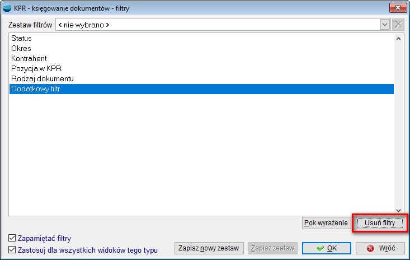The image size is (410, 260).
Task: Confirm with the OK checkmark button
Action: pyautogui.click(x=326, y=248)
